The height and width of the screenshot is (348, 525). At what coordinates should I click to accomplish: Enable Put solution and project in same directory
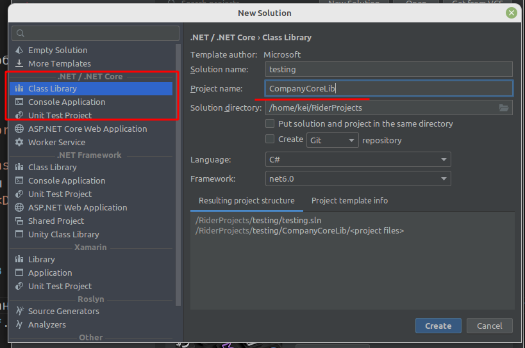271,123
